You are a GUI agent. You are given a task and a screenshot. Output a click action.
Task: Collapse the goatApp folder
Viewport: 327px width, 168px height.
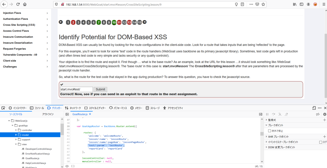(12, 125)
